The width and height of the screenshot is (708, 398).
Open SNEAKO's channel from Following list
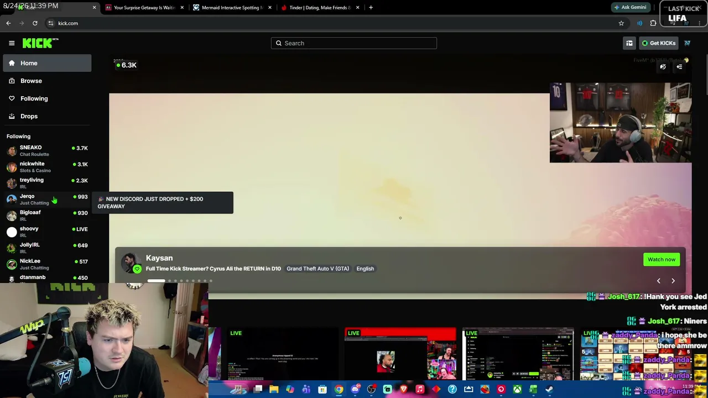[47, 150]
